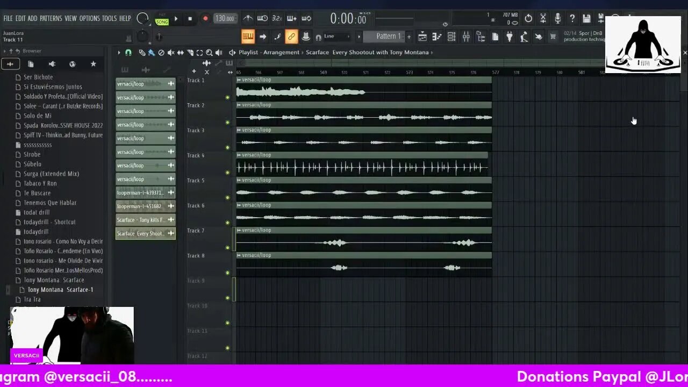Select the Strobe folder in browser
Viewport: 688px width, 387px height.
[32, 154]
